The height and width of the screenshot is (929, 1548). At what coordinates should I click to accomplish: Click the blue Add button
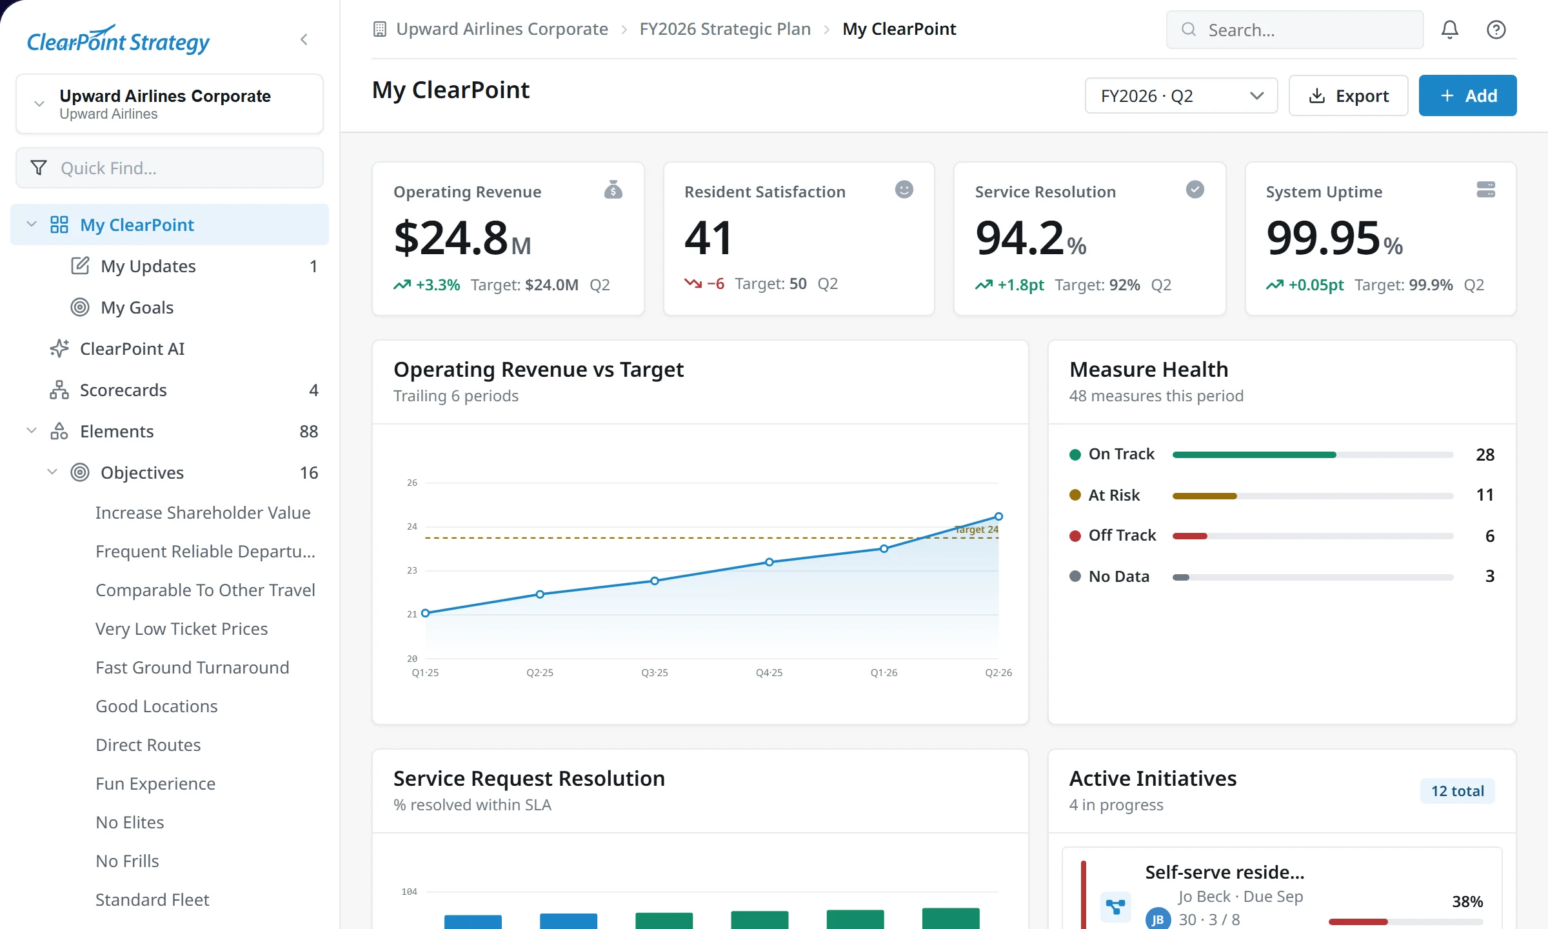1467,96
